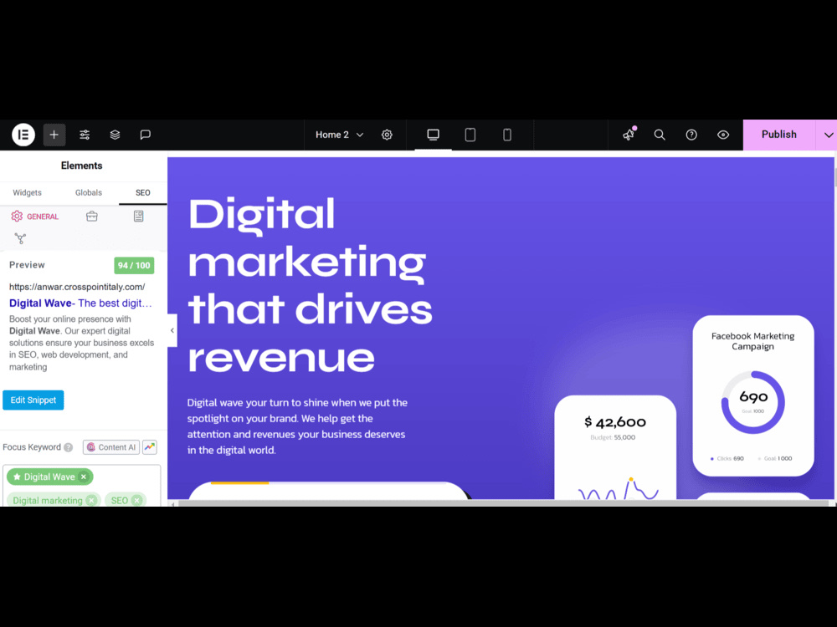
Task: Click the Focus Keyword help icon
Action: coord(69,447)
